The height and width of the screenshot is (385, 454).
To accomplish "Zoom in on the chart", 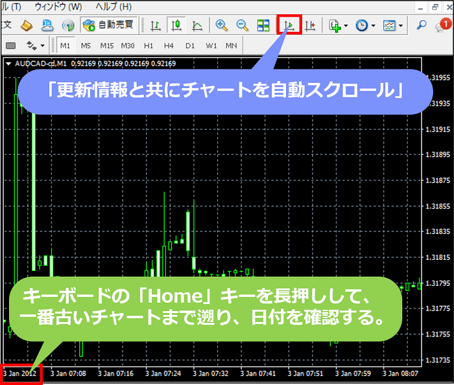I will pyautogui.click(x=221, y=26).
